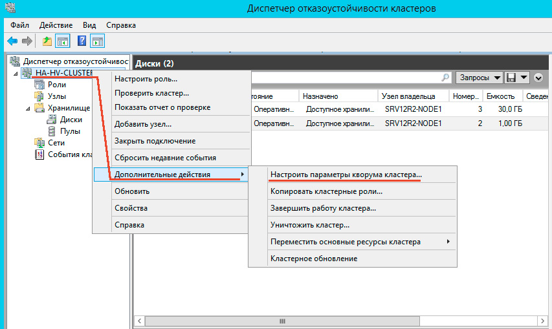Image resolution: width=552 pixels, height=329 pixels.
Task: Click the horizontal scrollbar thumb
Action: point(281,321)
